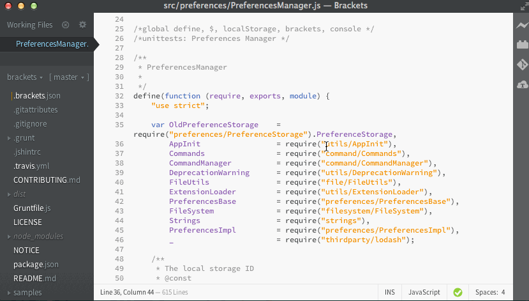The height and width of the screenshot is (301, 529).
Task: Open package.json in the file tree
Action: point(36,264)
